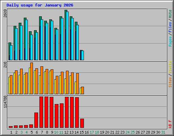Screen dimensions: 174x136
Task: Select day 21 on the date axis
Action: [112, 132]
